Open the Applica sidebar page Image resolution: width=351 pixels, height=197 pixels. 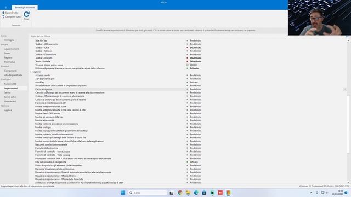[8, 110]
